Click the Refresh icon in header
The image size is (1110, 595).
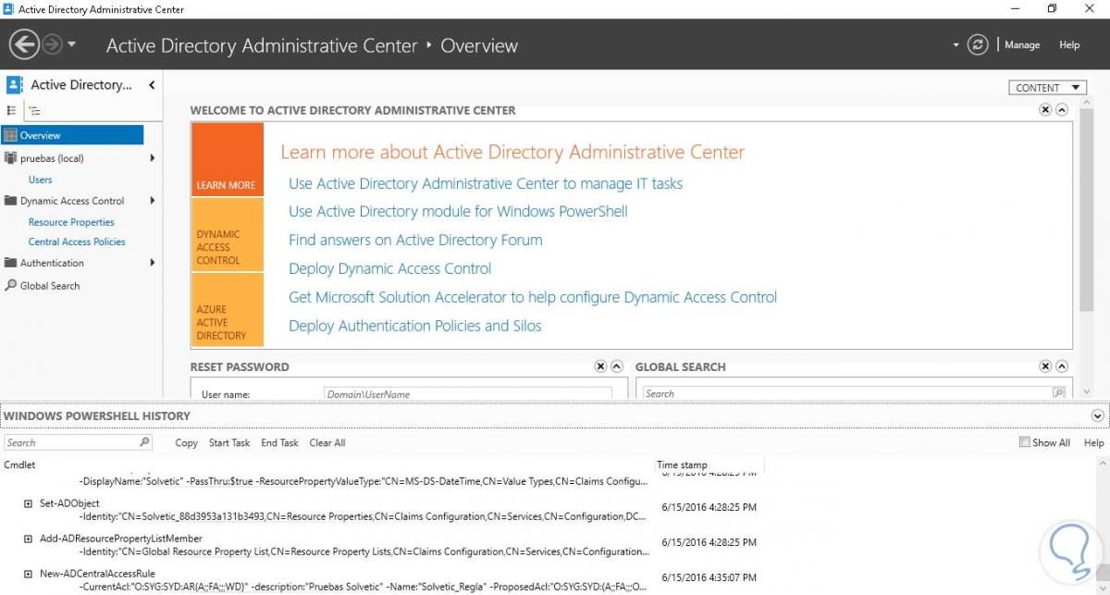click(978, 44)
